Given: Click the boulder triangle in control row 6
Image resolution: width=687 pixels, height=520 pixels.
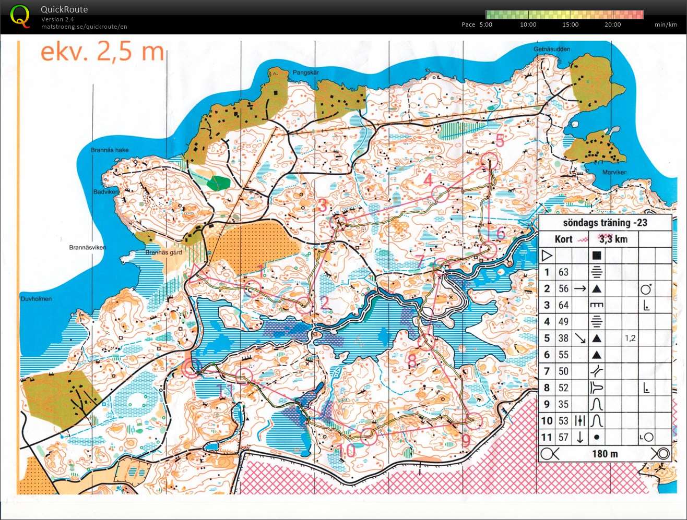Looking at the screenshot, I should 596,355.
